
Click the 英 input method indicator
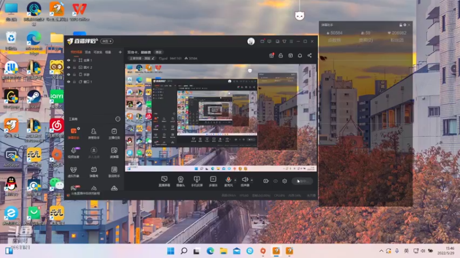tap(407, 251)
